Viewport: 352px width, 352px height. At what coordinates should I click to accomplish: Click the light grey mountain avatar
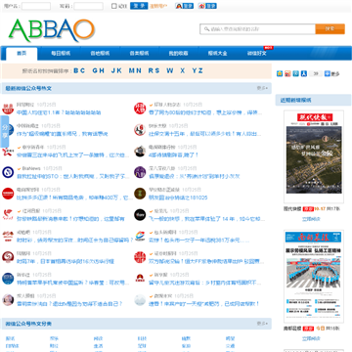click(140, 299)
